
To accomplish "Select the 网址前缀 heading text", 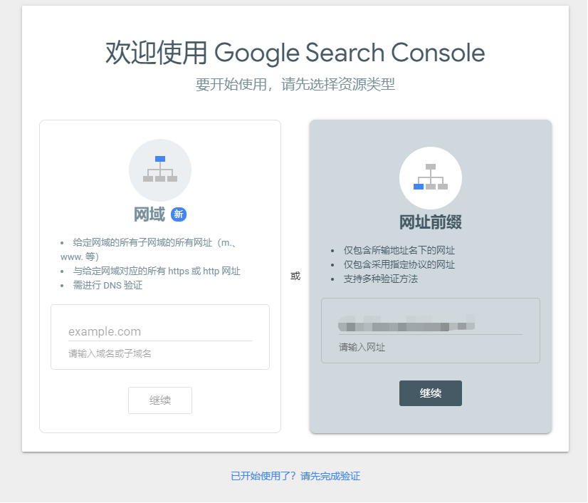I will (430, 222).
